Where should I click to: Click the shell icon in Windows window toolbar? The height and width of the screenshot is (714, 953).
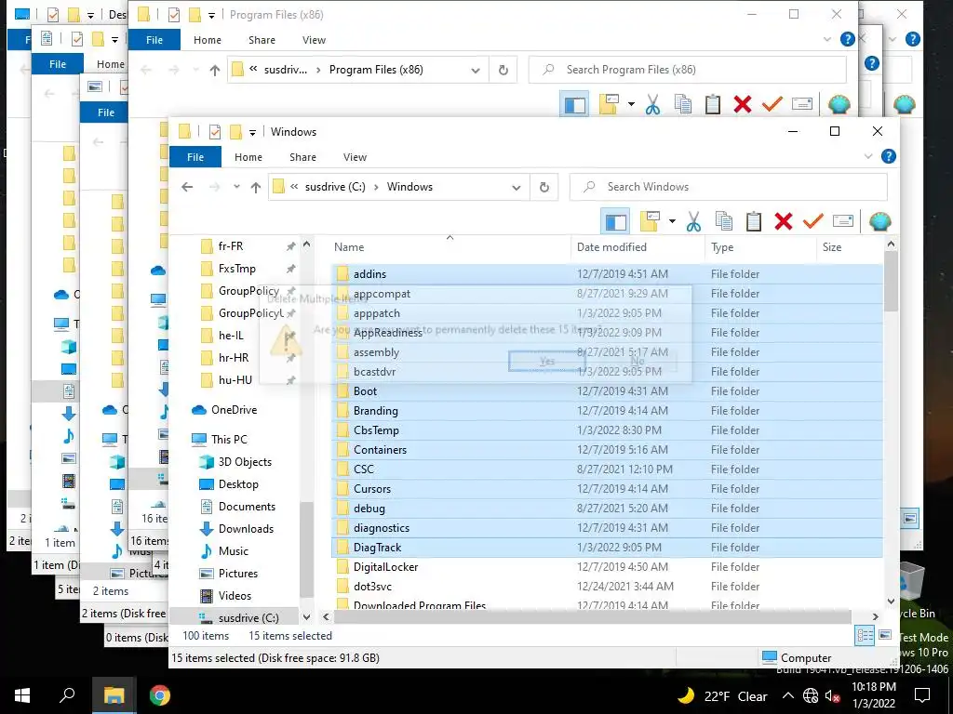[x=879, y=221]
